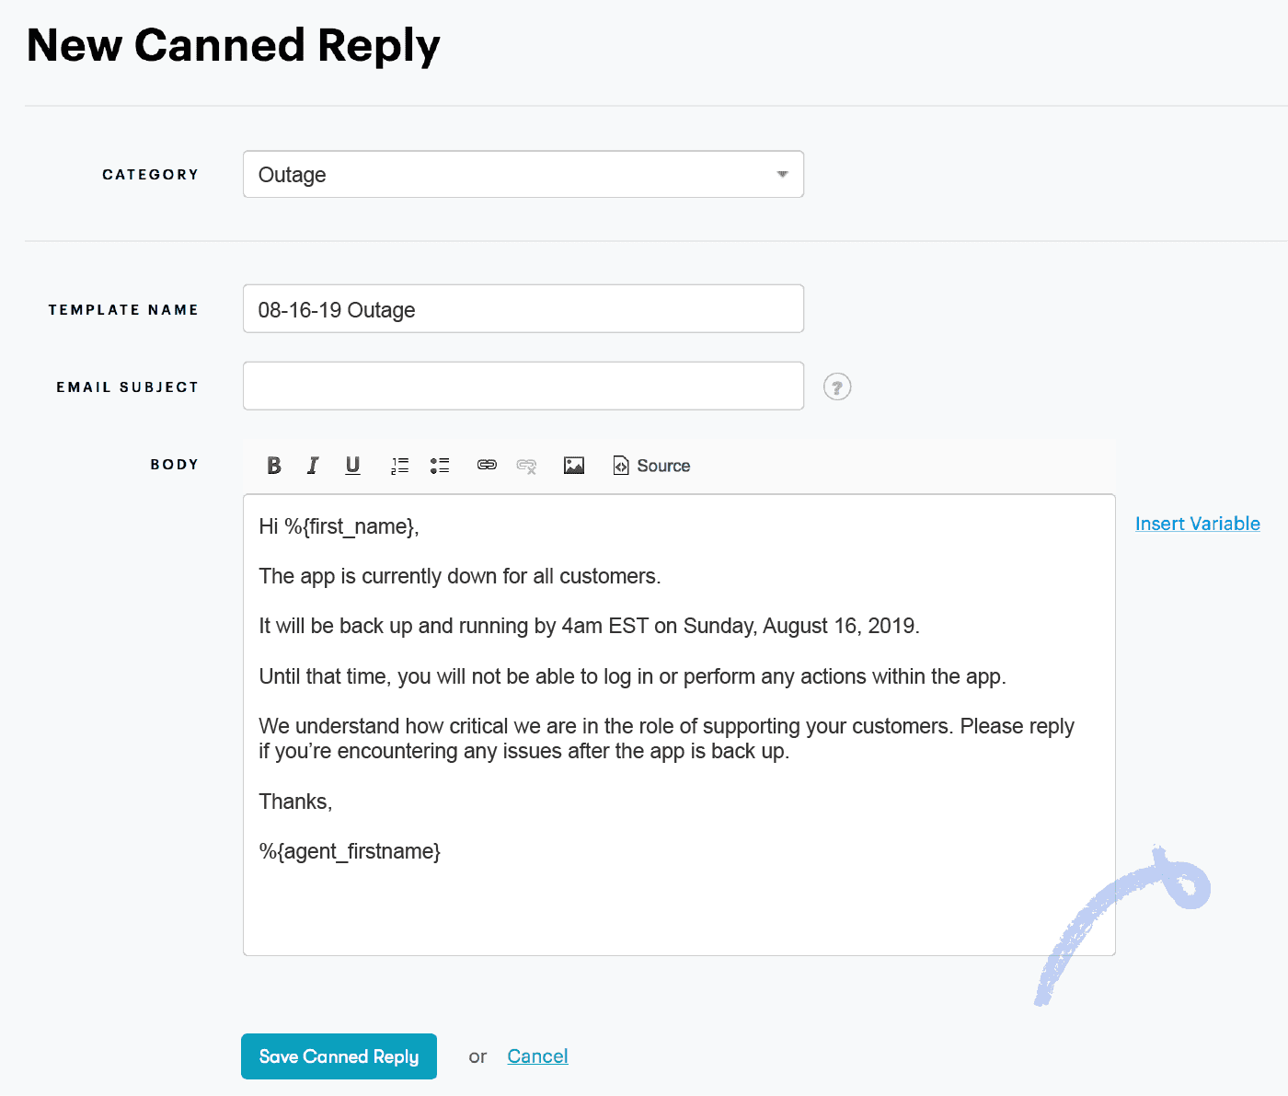Open the Insert Variable panel
The image size is (1288, 1096).
pos(1197,524)
